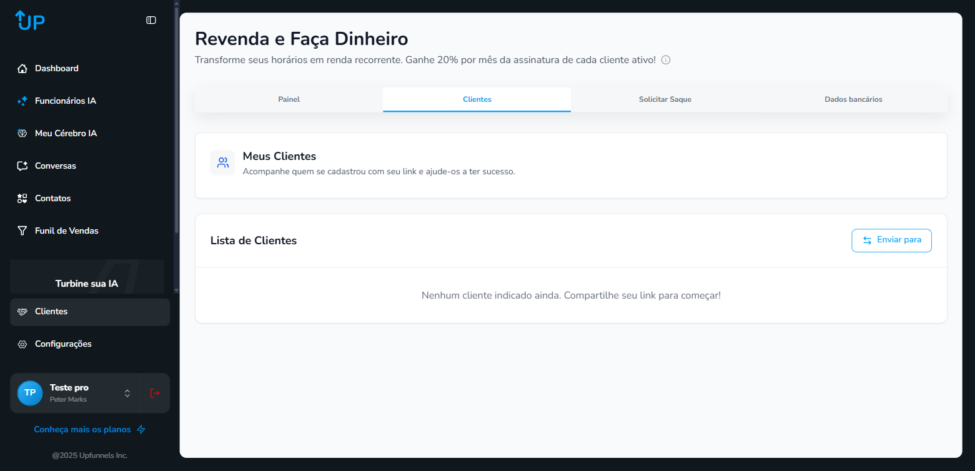Viewport: 975px width, 471px height.
Task: Switch to the Painel tab
Action: [x=289, y=99]
